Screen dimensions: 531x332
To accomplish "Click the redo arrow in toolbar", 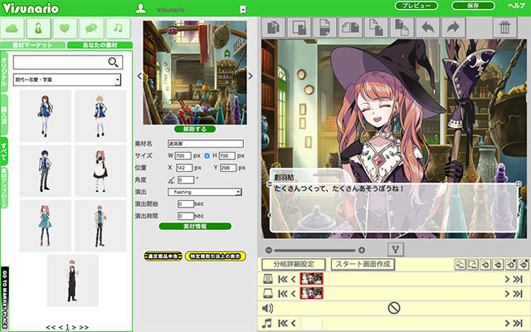I will coord(455,28).
